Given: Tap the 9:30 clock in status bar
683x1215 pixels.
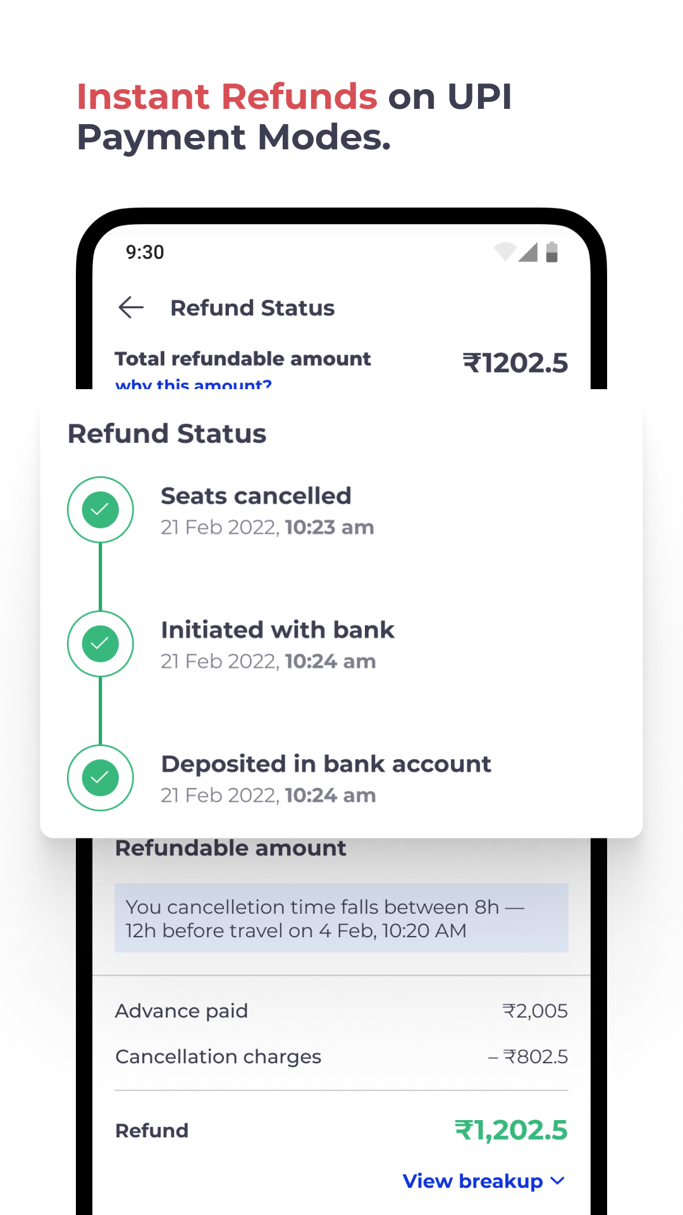Looking at the screenshot, I should click(145, 252).
